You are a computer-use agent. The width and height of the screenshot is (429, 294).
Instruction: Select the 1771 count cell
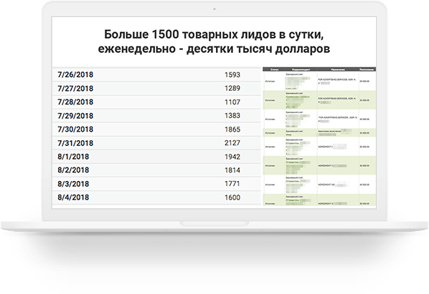pos(232,184)
